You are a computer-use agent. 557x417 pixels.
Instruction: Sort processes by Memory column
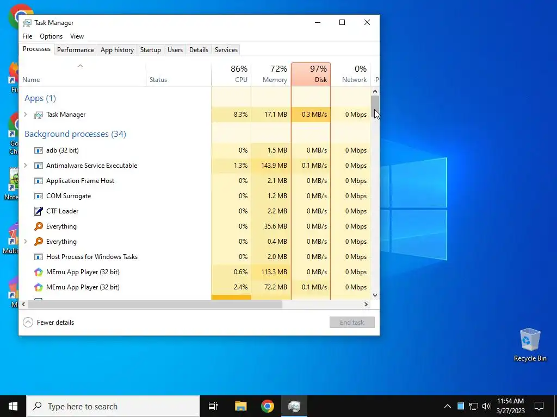[x=271, y=74]
